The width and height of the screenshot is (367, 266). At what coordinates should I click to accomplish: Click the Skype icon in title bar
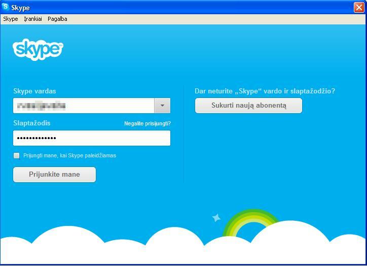point(6,7)
